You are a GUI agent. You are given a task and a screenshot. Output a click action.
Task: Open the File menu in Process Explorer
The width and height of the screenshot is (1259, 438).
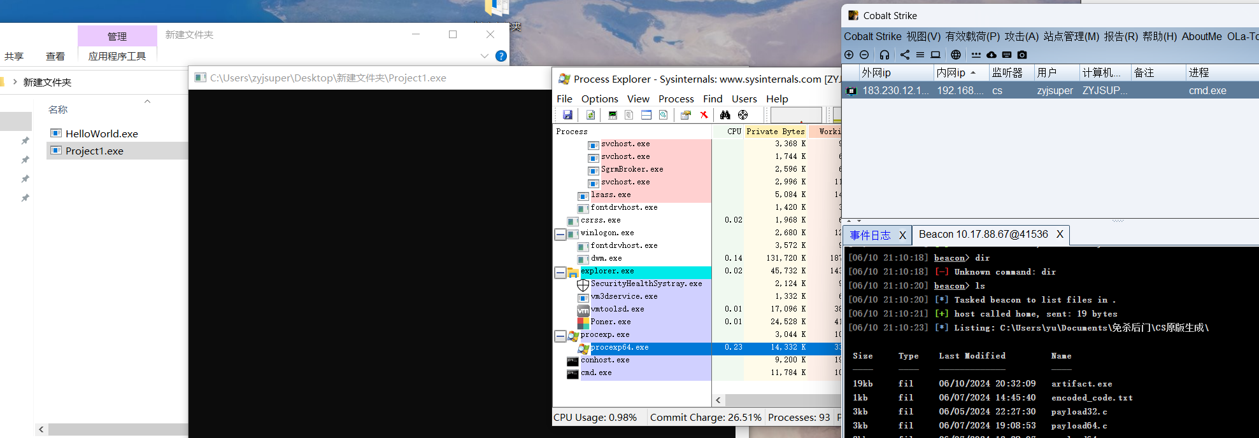pos(564,99)
